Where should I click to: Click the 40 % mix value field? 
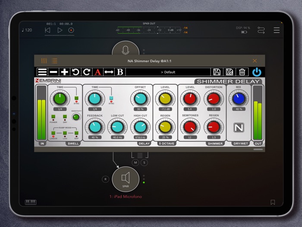click(x=239, y=109)
